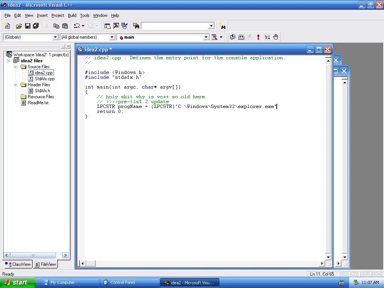Image resolution: width=384 pixels, height=288 pixels.
Task: Collapse the Header Files folder
Action: (x=15, y=85)
